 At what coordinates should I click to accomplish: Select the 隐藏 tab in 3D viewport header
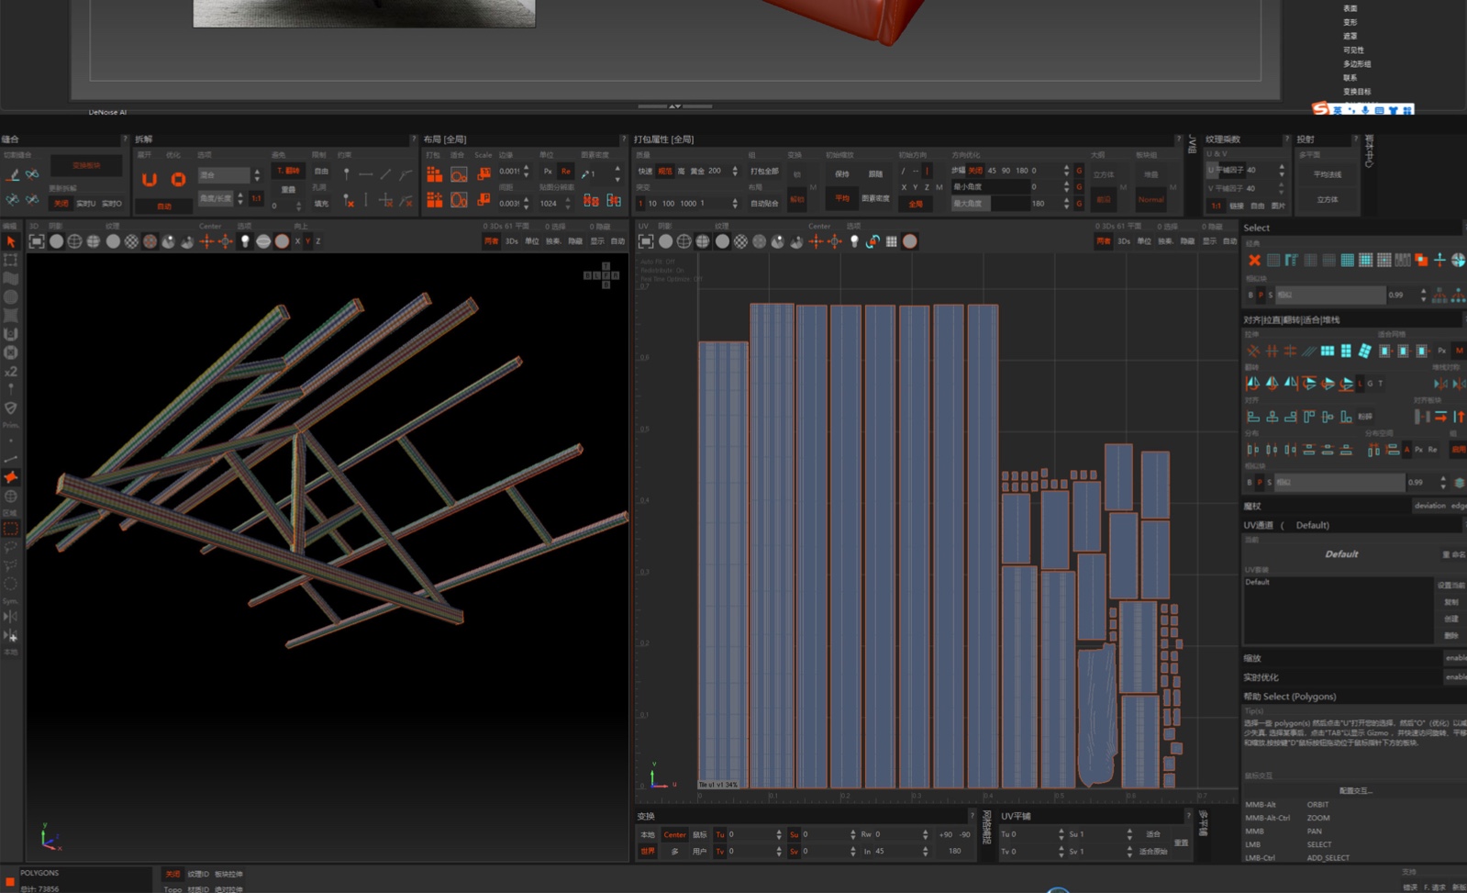[x=575, y=241]
